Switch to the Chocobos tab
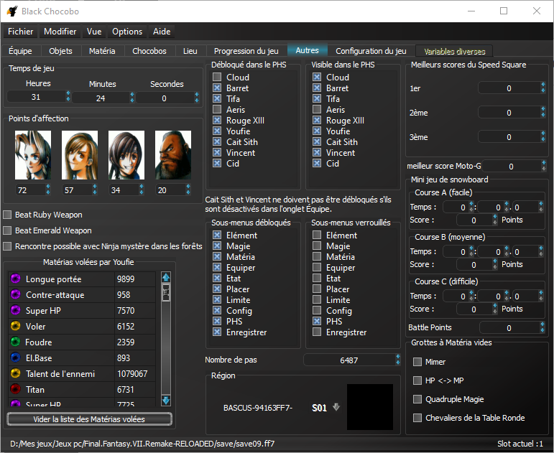 [x=149, y=51]
